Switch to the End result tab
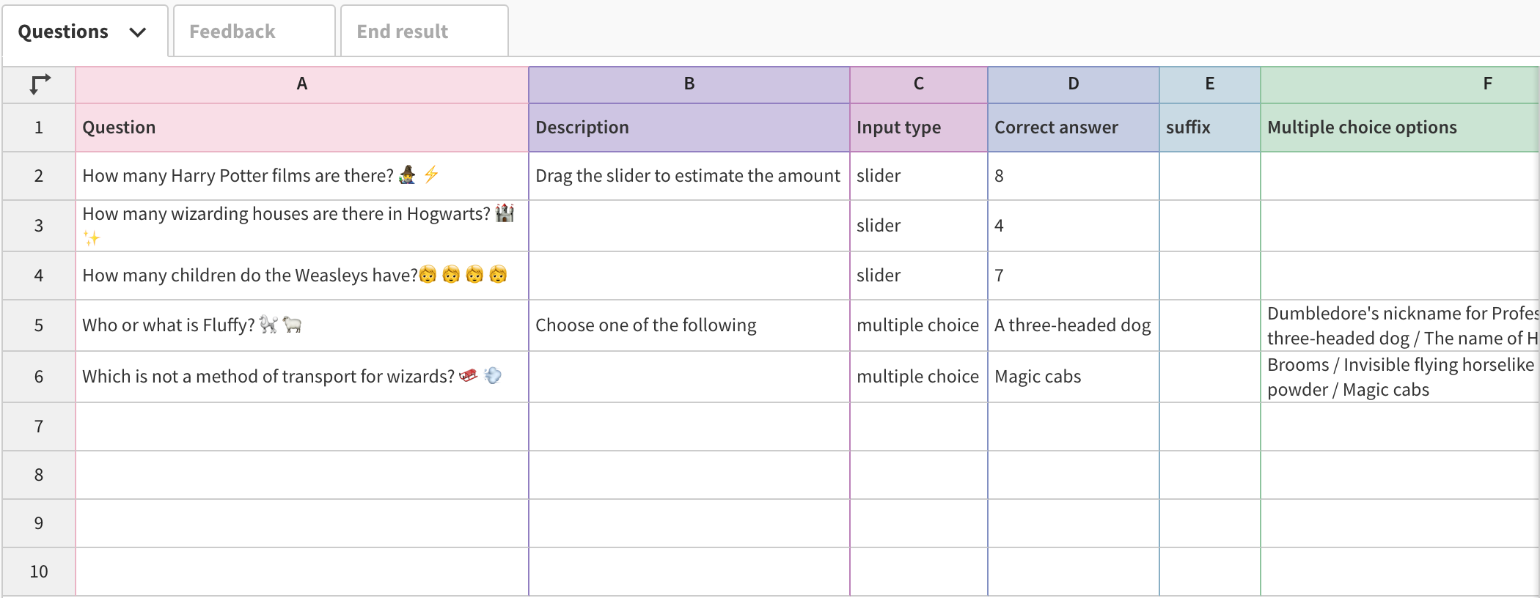1540x598 pixels. [424, 32]
